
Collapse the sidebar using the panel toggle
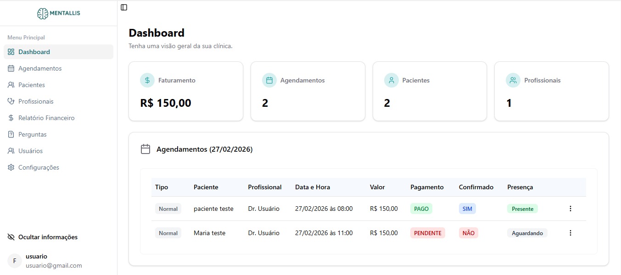tap(123, 7)
